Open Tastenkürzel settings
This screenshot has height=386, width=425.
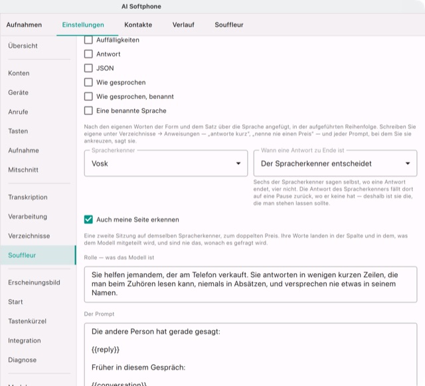coord(38,321)
